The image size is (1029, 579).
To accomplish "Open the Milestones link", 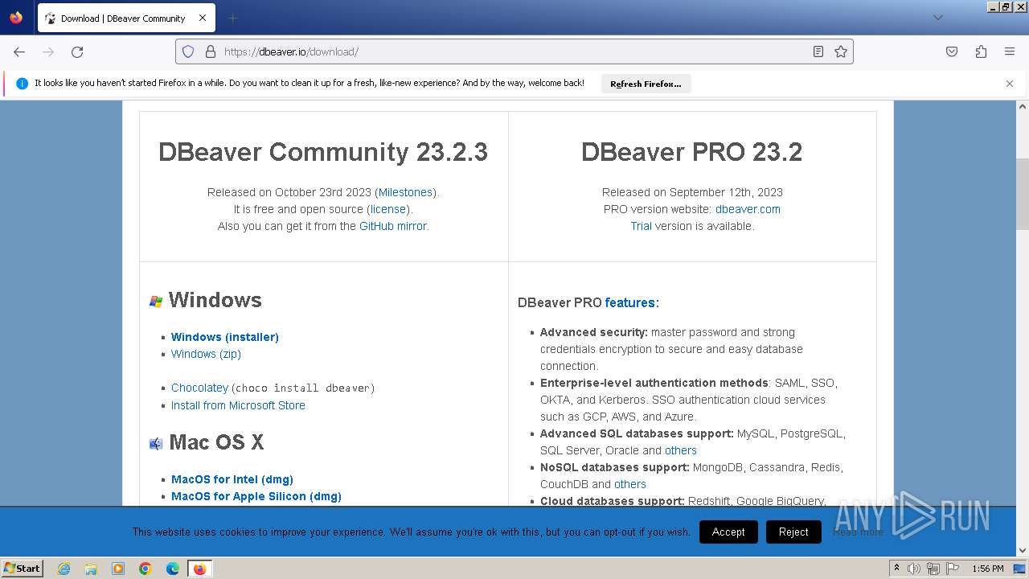I will coord(406,192).
